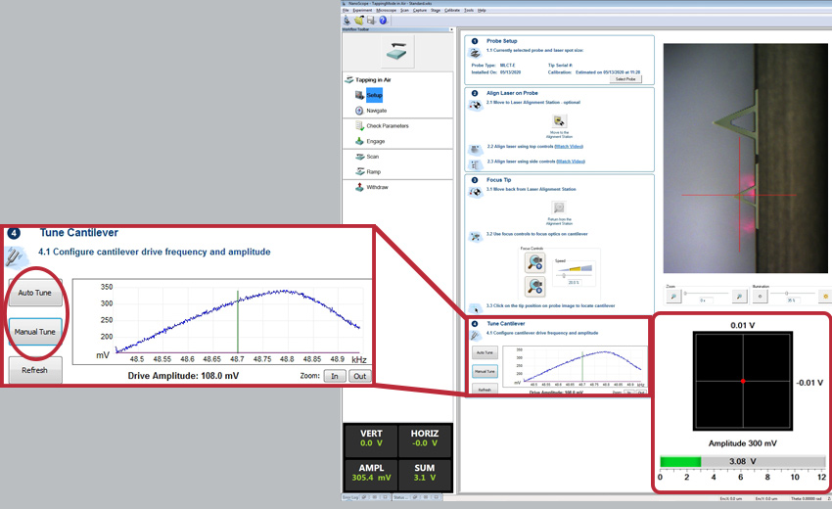
Task: Switch to the Status tab
Action: [x=418, y=497]
